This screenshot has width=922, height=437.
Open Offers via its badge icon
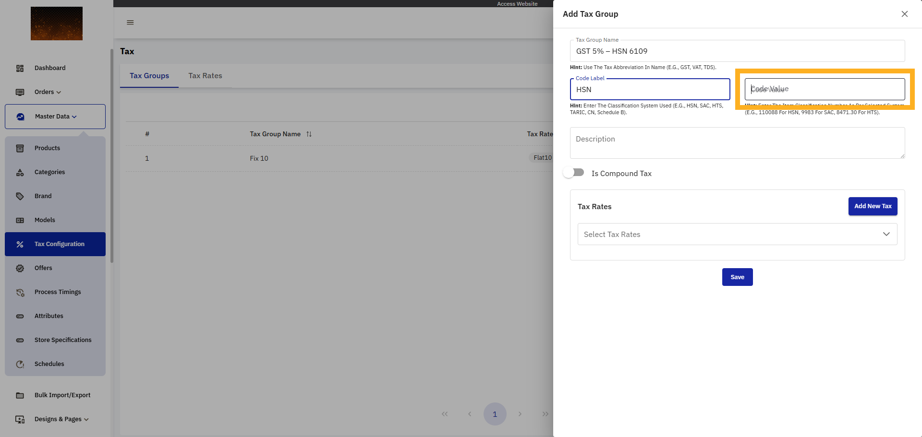[x=20, y=268]
